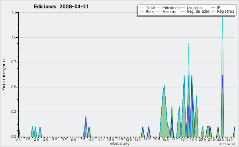Click the wikiscan.org text below chart

tap(119, 143)
